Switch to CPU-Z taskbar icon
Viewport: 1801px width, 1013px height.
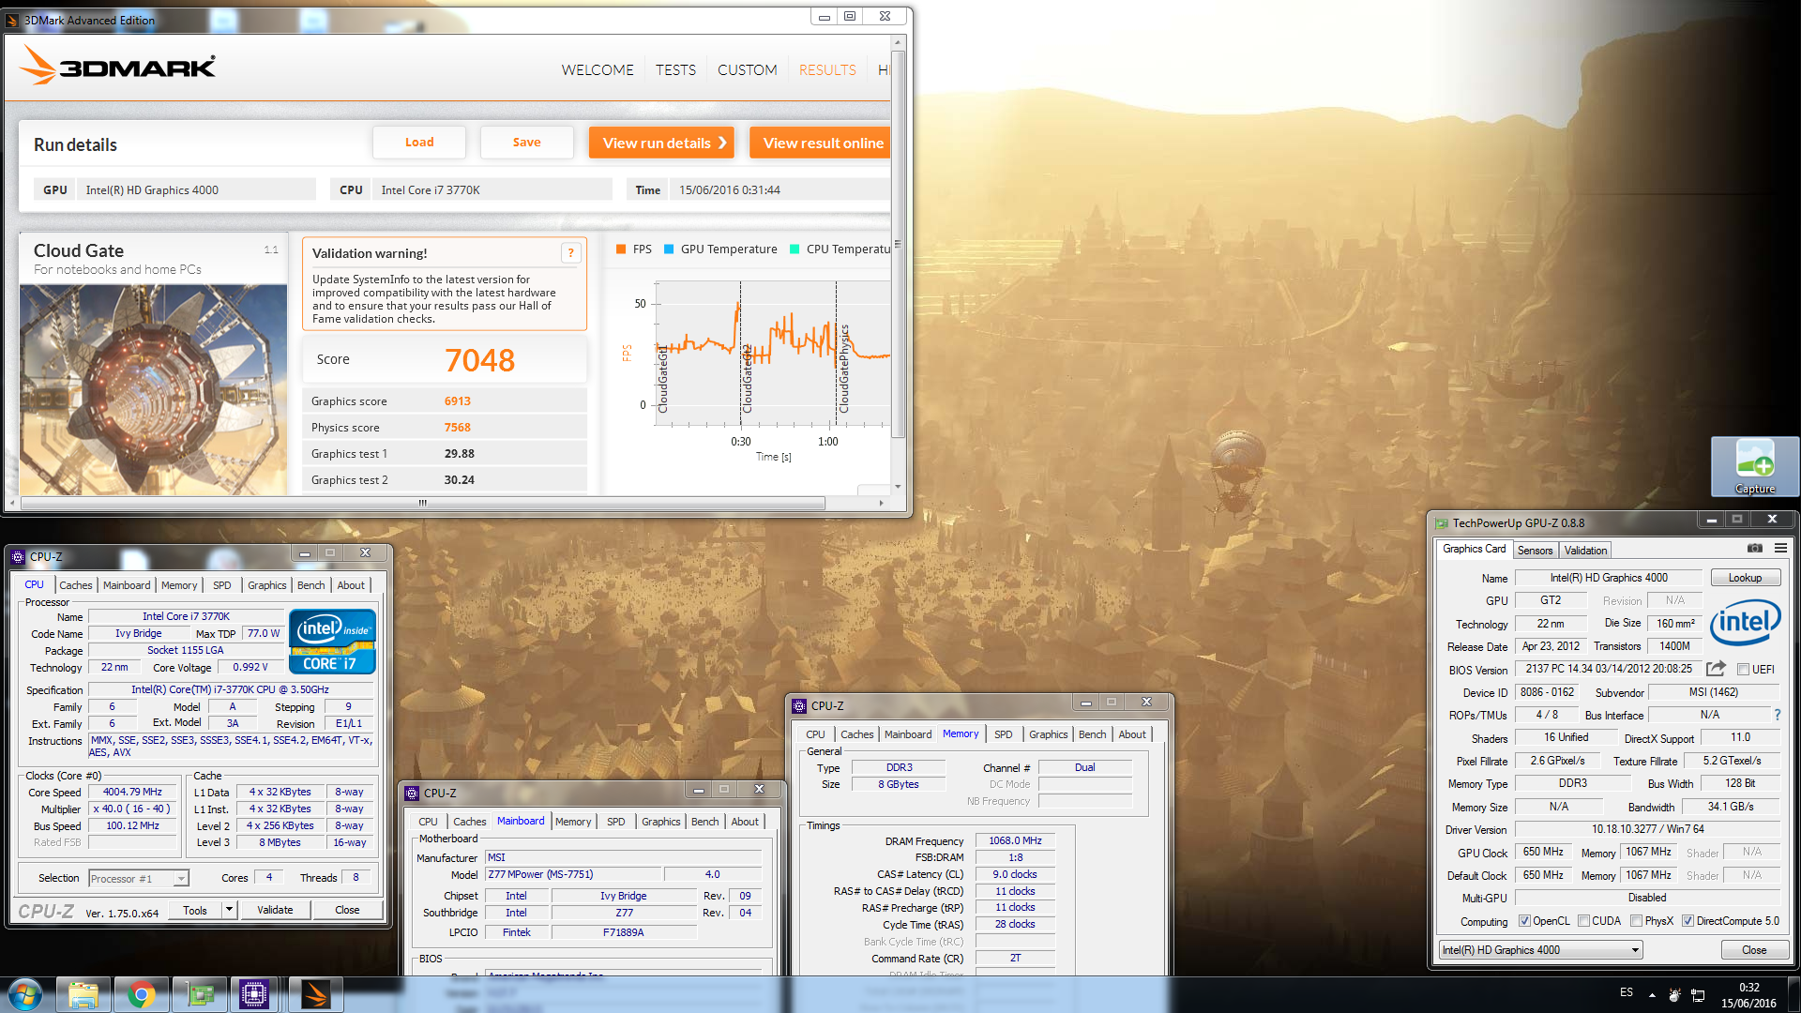pyautogui.click(x=254, y=994)
